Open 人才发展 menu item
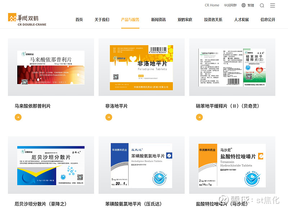The image size is (288, 209). [242, 19]
